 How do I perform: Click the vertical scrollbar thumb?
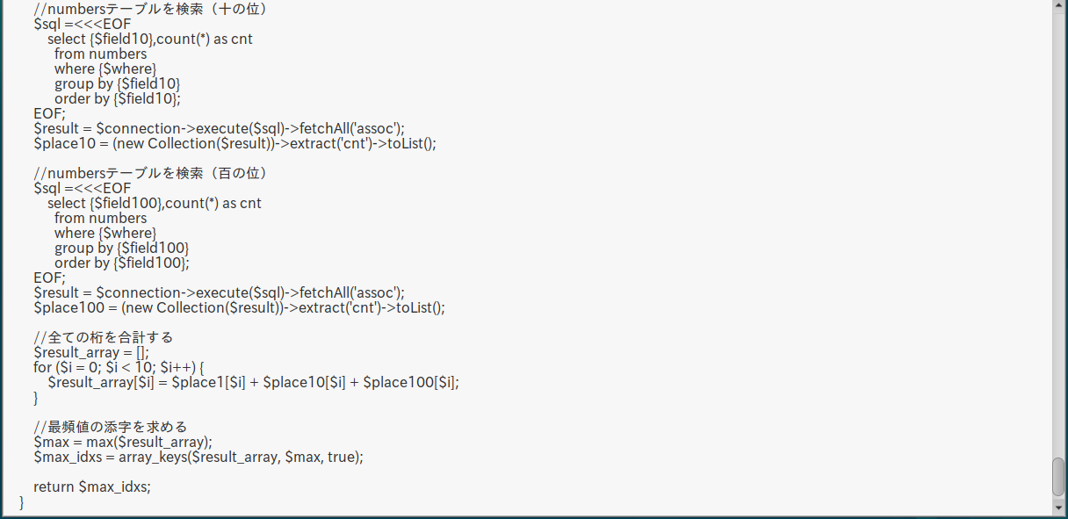click(x=1058, y=476)
